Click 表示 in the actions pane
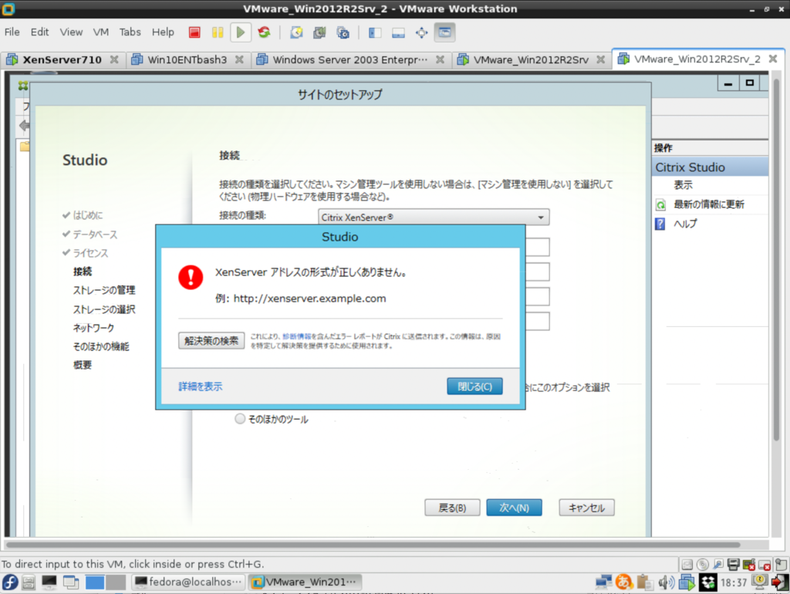790x594 pixels. (x=684, y=185)
